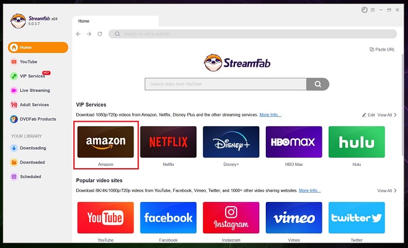Open the Netflix service tile
408x248 pixels.
(168, 142)
